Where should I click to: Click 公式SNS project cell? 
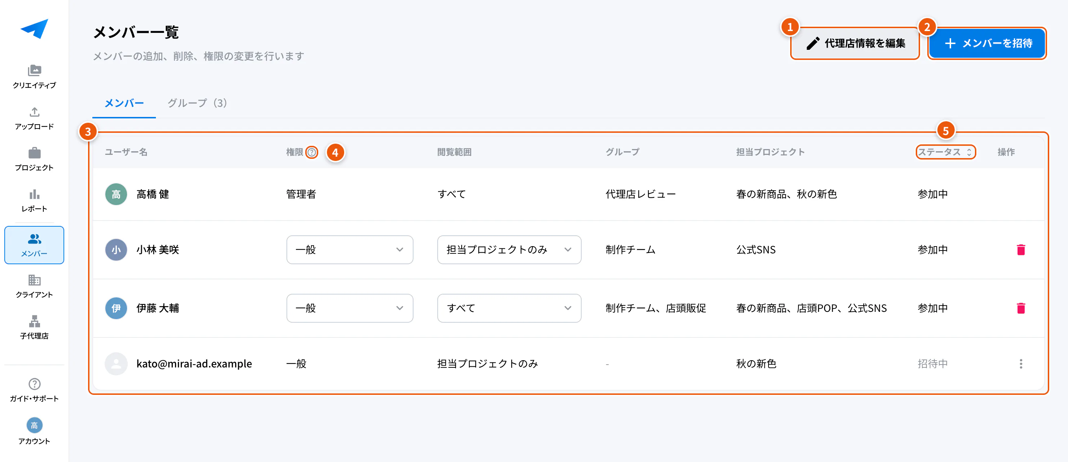coord(756,250)
